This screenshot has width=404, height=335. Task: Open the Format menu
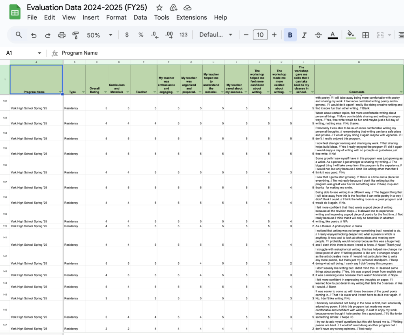click(116, 17)
